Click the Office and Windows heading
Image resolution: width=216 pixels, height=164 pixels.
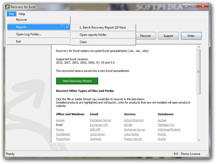tap(70, 114)
